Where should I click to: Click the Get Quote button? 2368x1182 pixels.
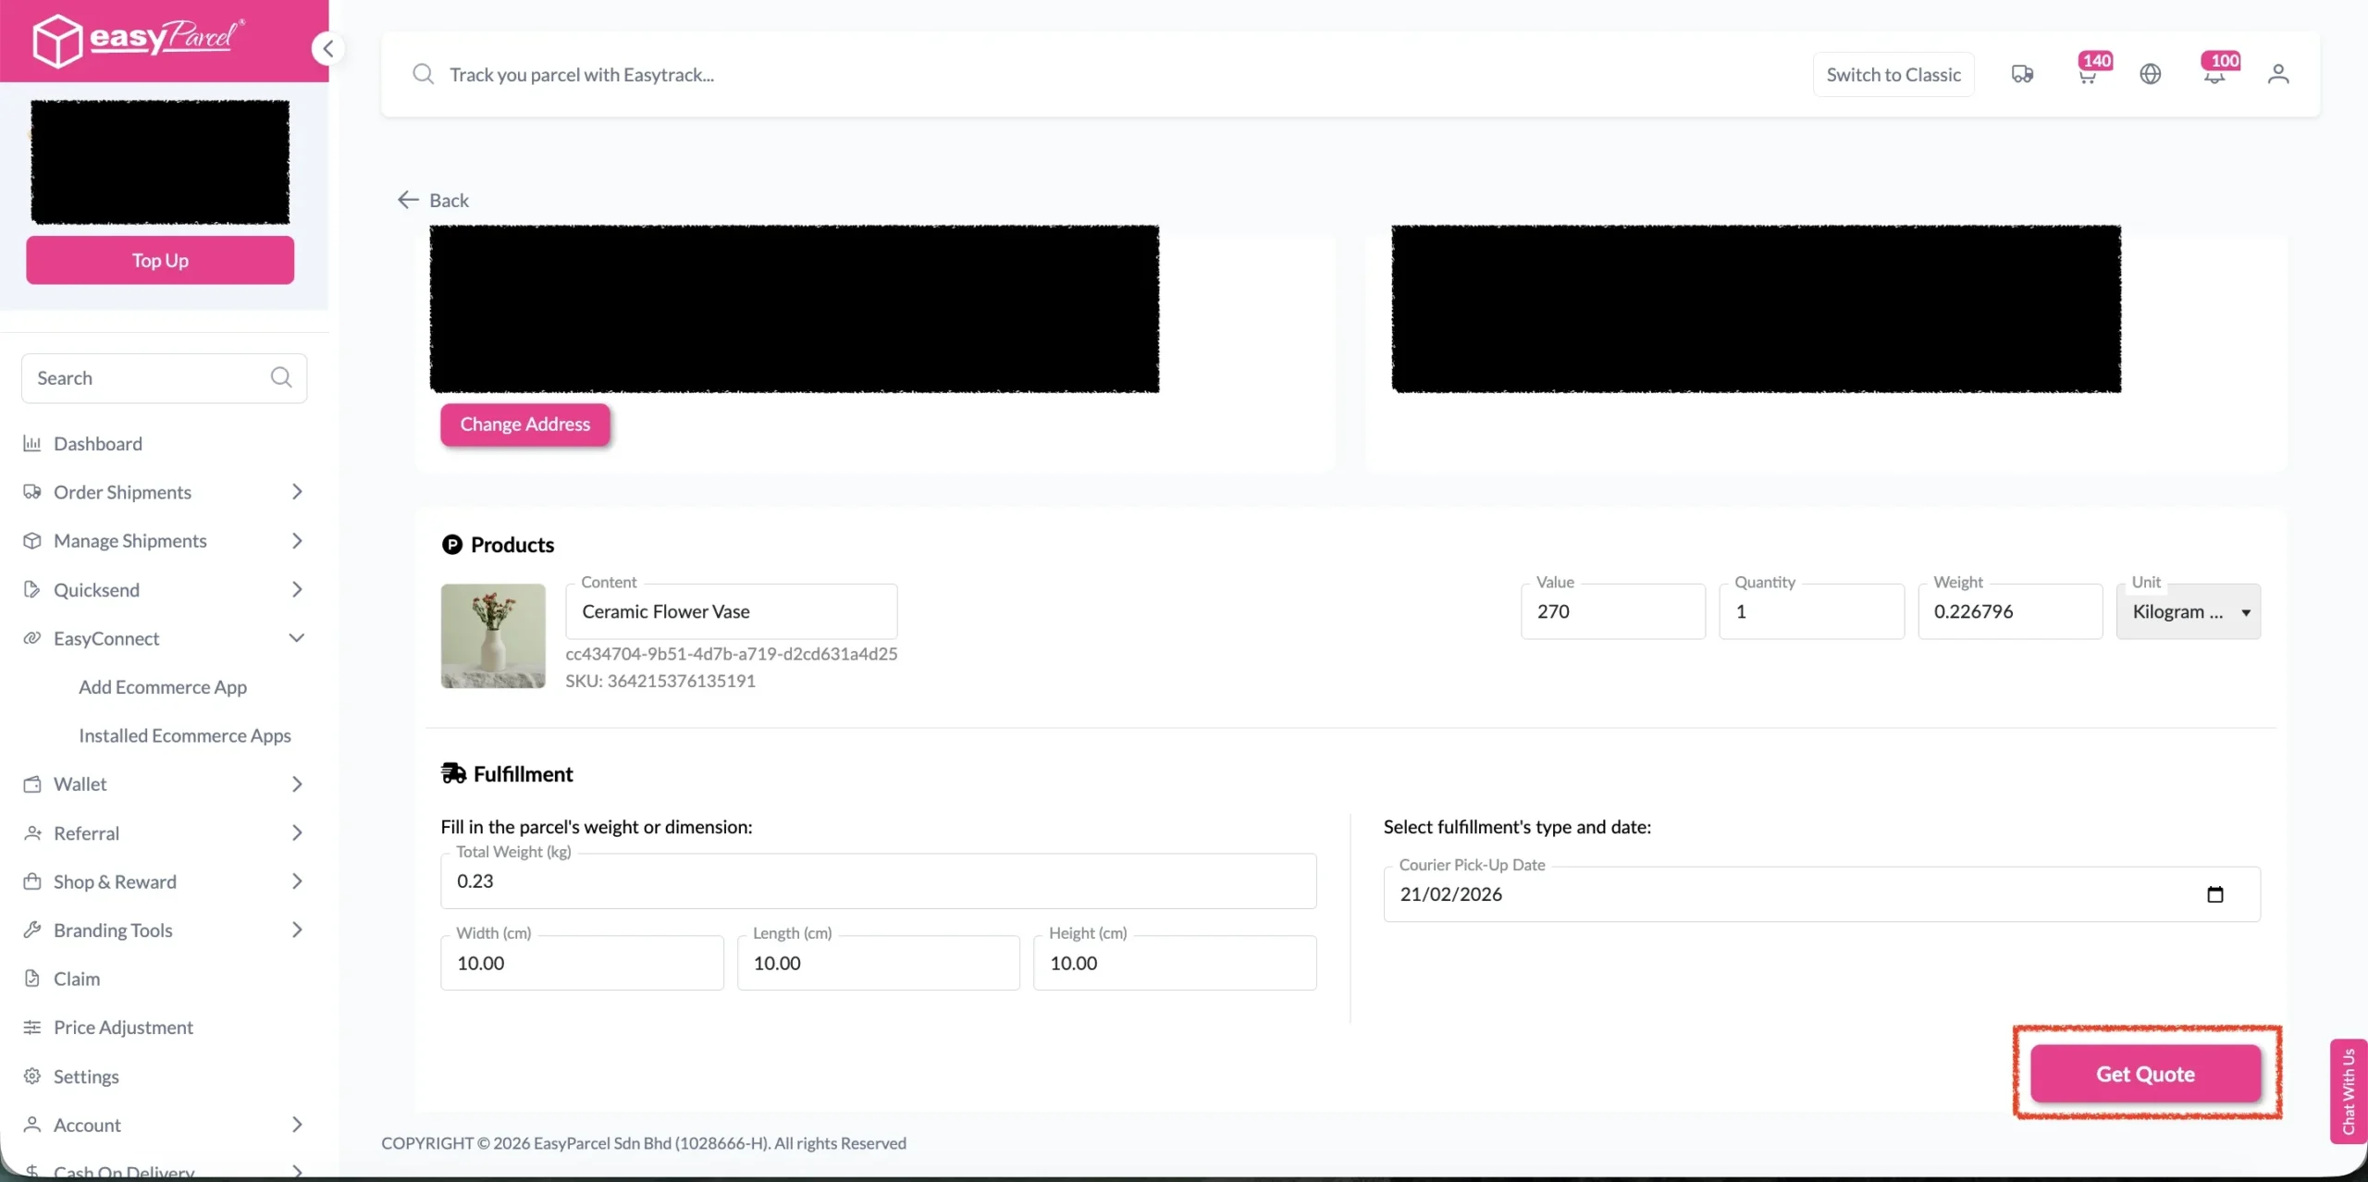click(x=2144, y=1074)
